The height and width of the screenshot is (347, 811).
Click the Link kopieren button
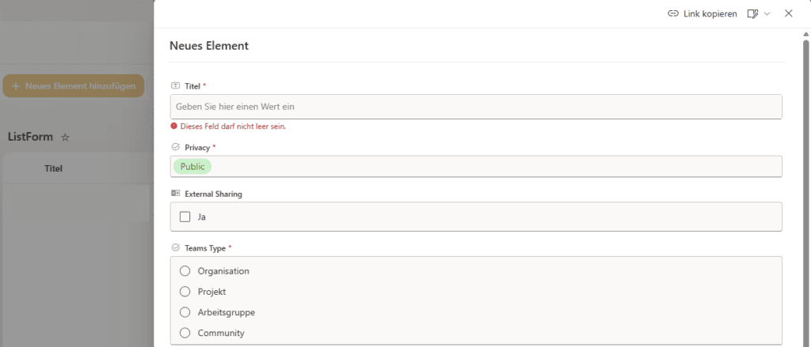click(702, 14)
